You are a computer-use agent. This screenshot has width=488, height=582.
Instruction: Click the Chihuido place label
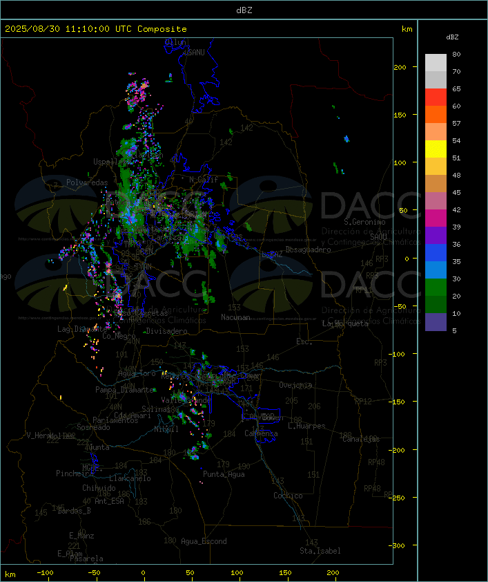point(99,488)
